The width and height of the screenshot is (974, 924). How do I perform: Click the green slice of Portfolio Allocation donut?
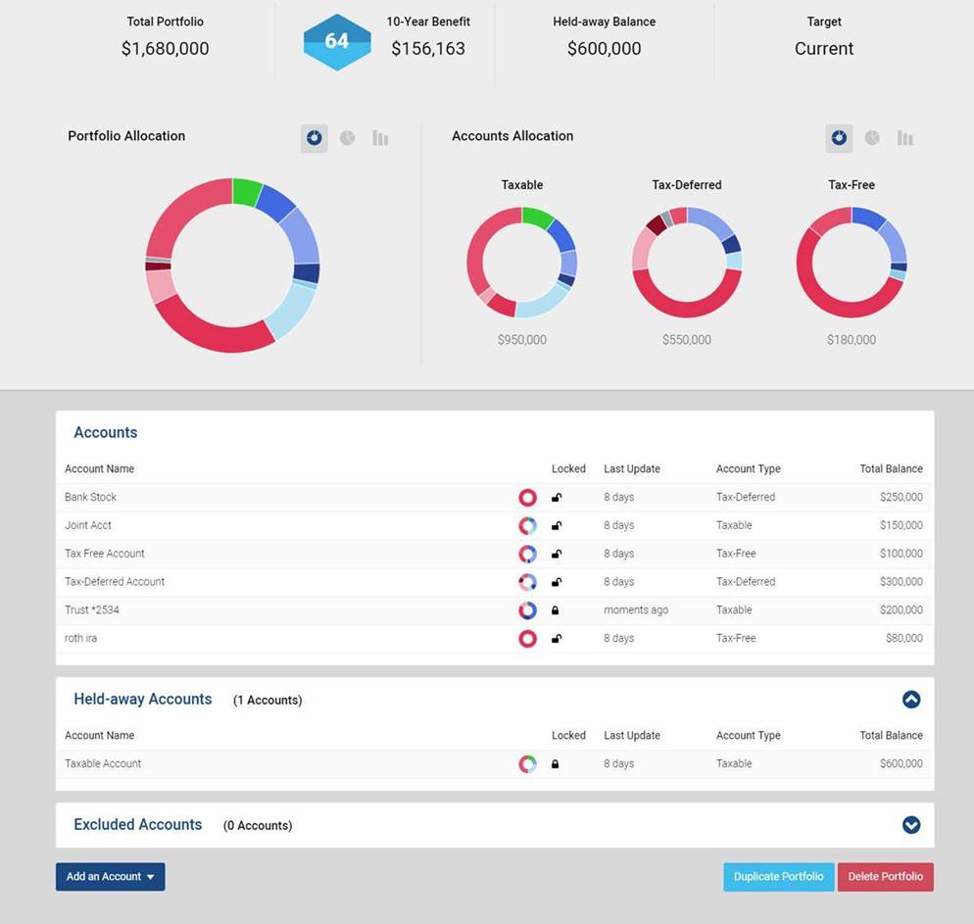[x=246, y=191]
